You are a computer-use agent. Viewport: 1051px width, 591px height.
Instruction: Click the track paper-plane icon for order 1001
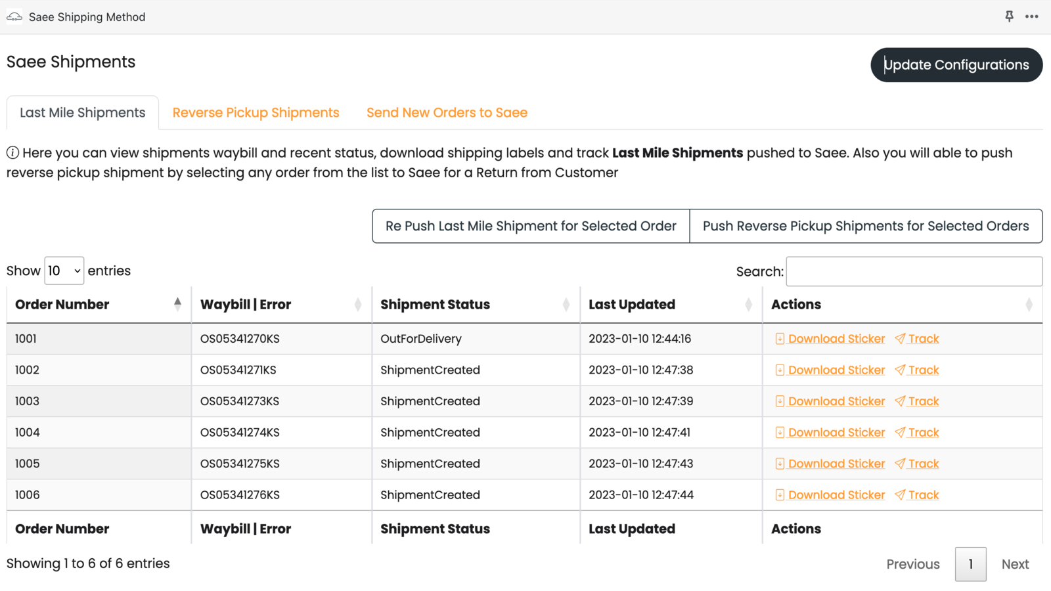click(x=900, y=339)
